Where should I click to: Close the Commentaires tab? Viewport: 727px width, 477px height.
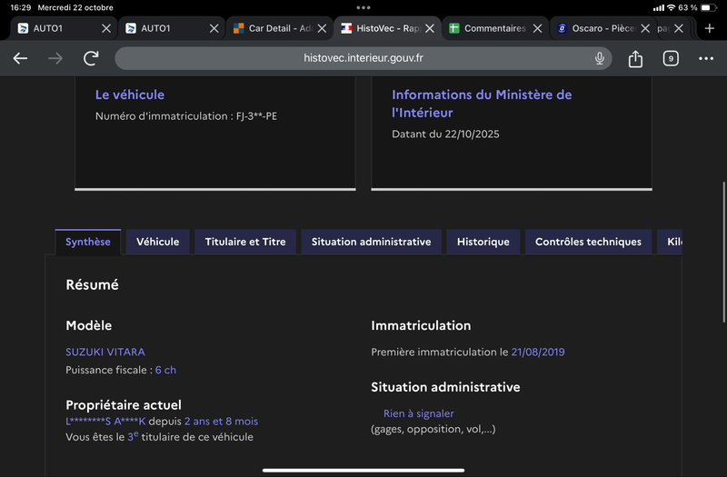[537, 28]
